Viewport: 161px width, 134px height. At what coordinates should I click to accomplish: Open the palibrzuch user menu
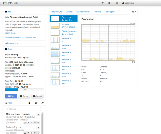129,3
